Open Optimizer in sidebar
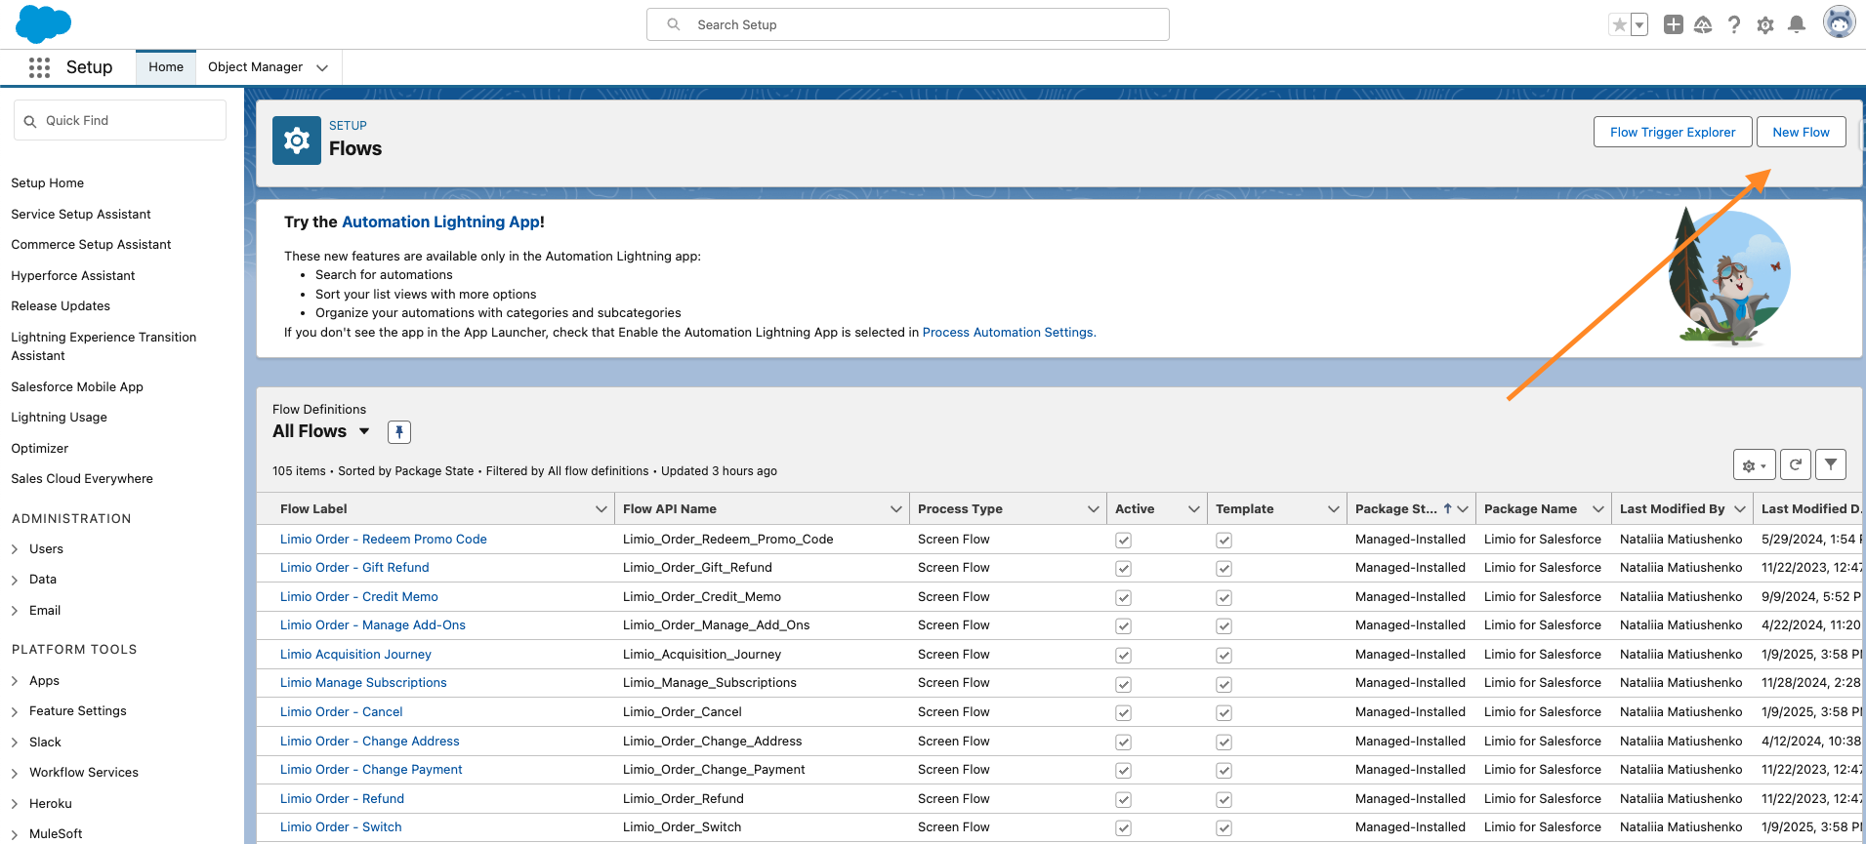1866x844 pixels. tap(40, 449)
